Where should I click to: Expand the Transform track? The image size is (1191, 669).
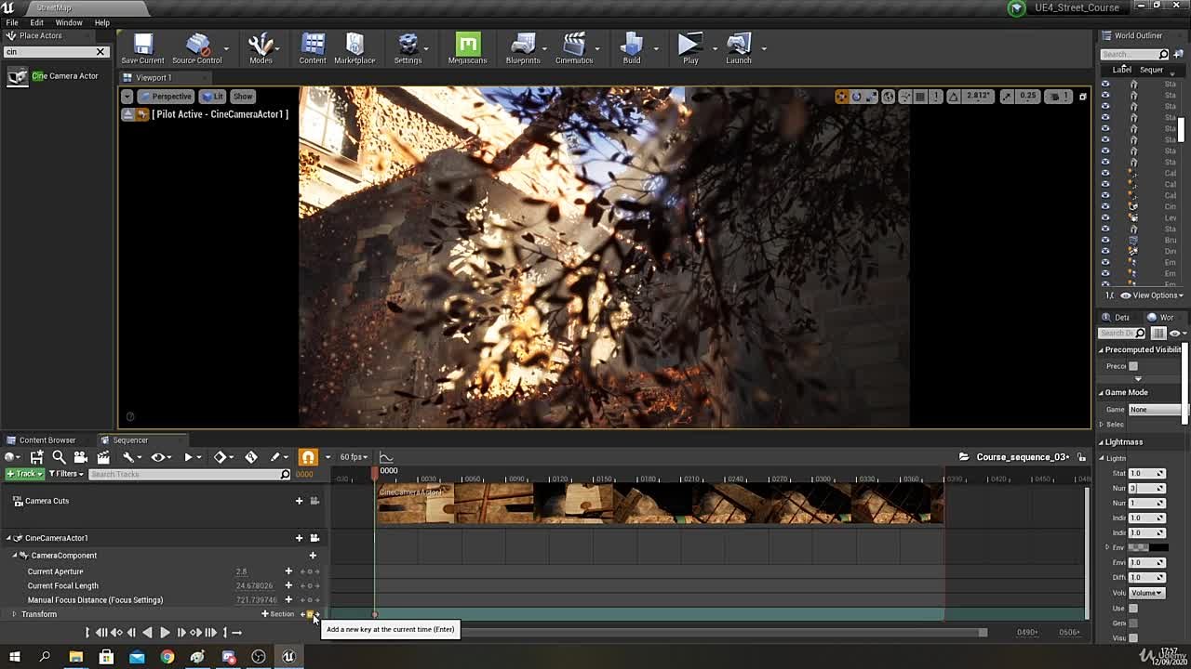(14, 614)
